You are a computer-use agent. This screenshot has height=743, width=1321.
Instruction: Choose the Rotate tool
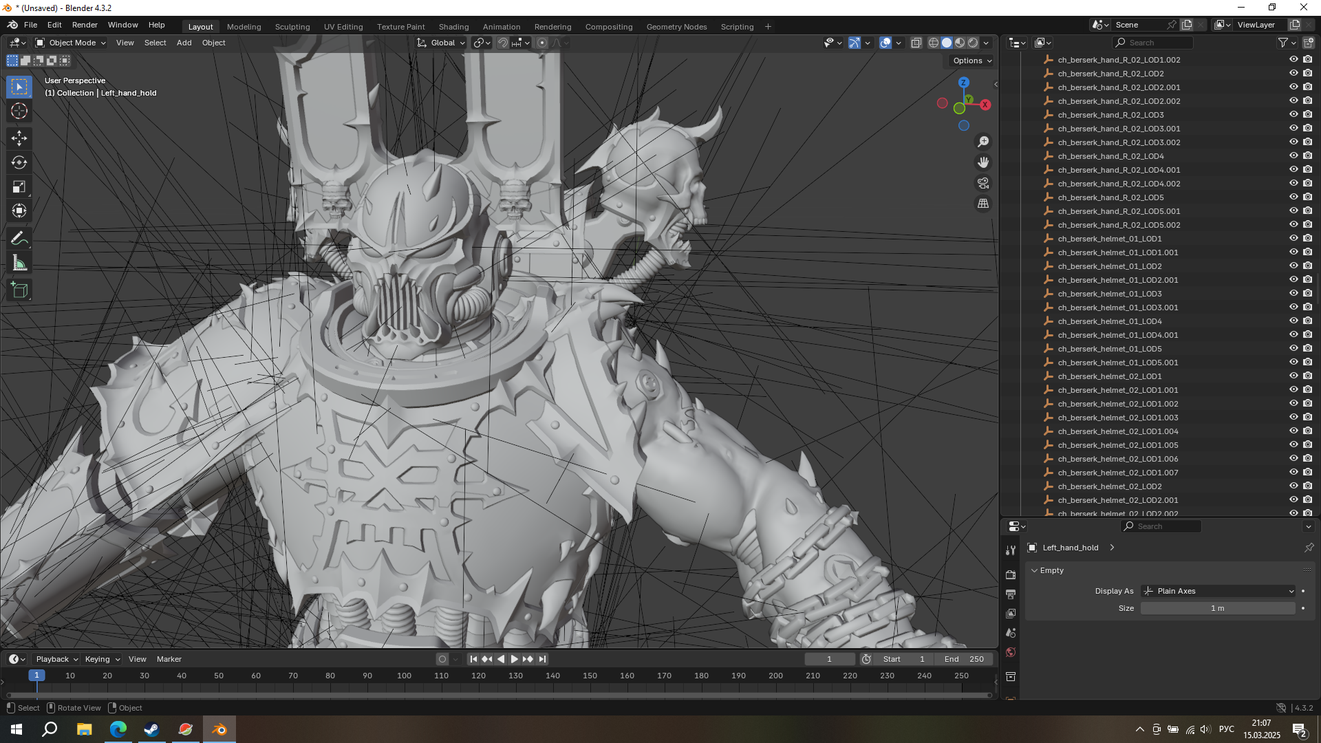(x=19, y=162)
